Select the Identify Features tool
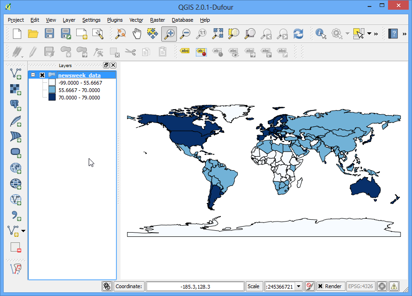Viewport: 412px width, 296px height. coord(321,34)
